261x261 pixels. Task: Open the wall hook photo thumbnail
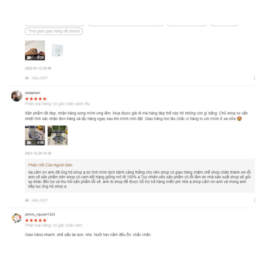(57, 50)
